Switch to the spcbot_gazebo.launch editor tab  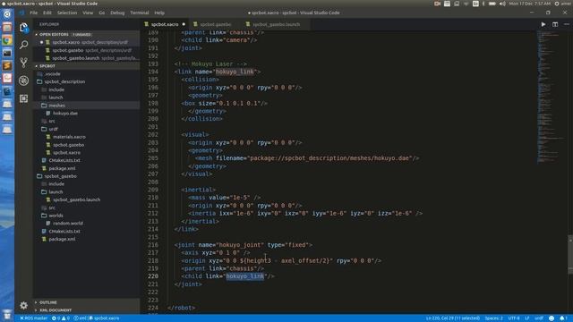click(276, 24)
